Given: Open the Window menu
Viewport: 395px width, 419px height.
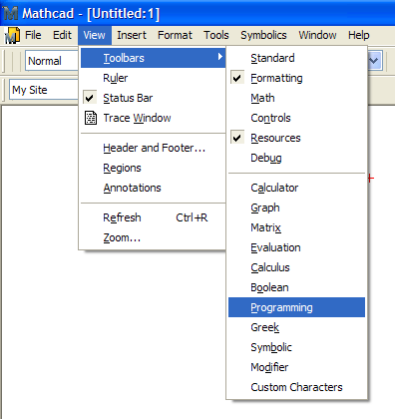Looking at the screenshot, I should click(317, 35).
